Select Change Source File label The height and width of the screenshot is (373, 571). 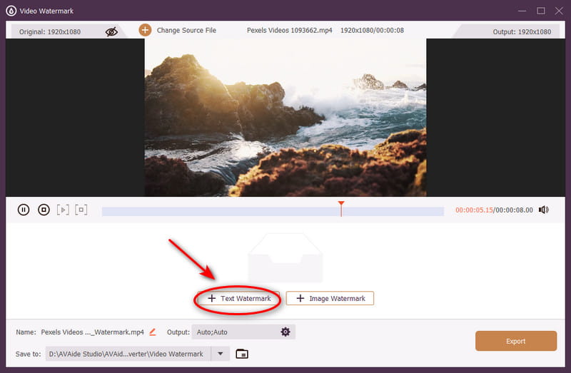click(186, 31)
